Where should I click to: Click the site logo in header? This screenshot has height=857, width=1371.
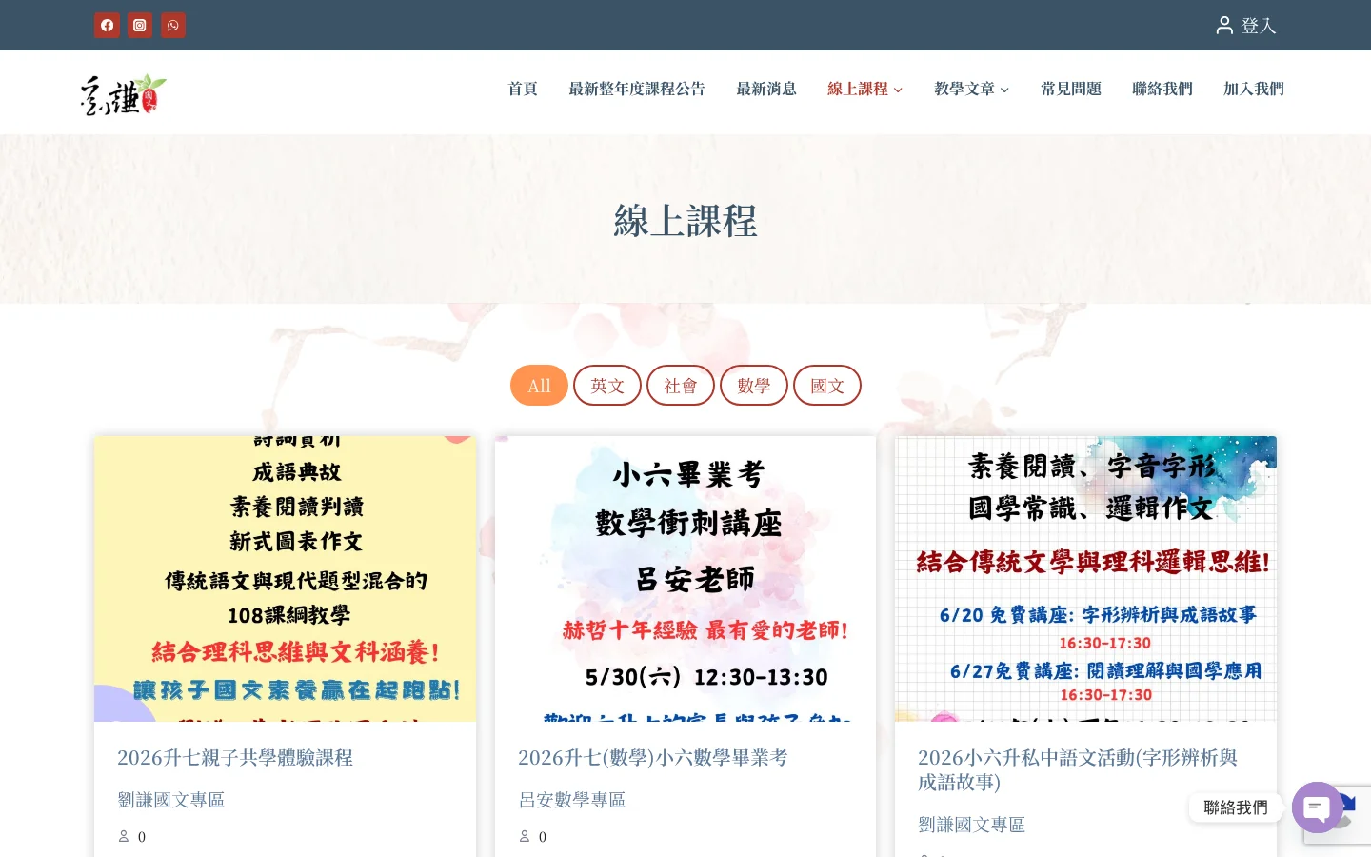click(124, 94)
